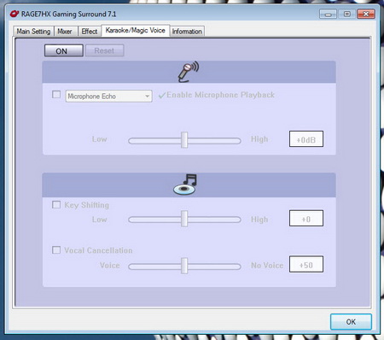The width and height of the screenshot is (384, 340).
Task: Toggle the ON button
Action: (x=64, y=50)
